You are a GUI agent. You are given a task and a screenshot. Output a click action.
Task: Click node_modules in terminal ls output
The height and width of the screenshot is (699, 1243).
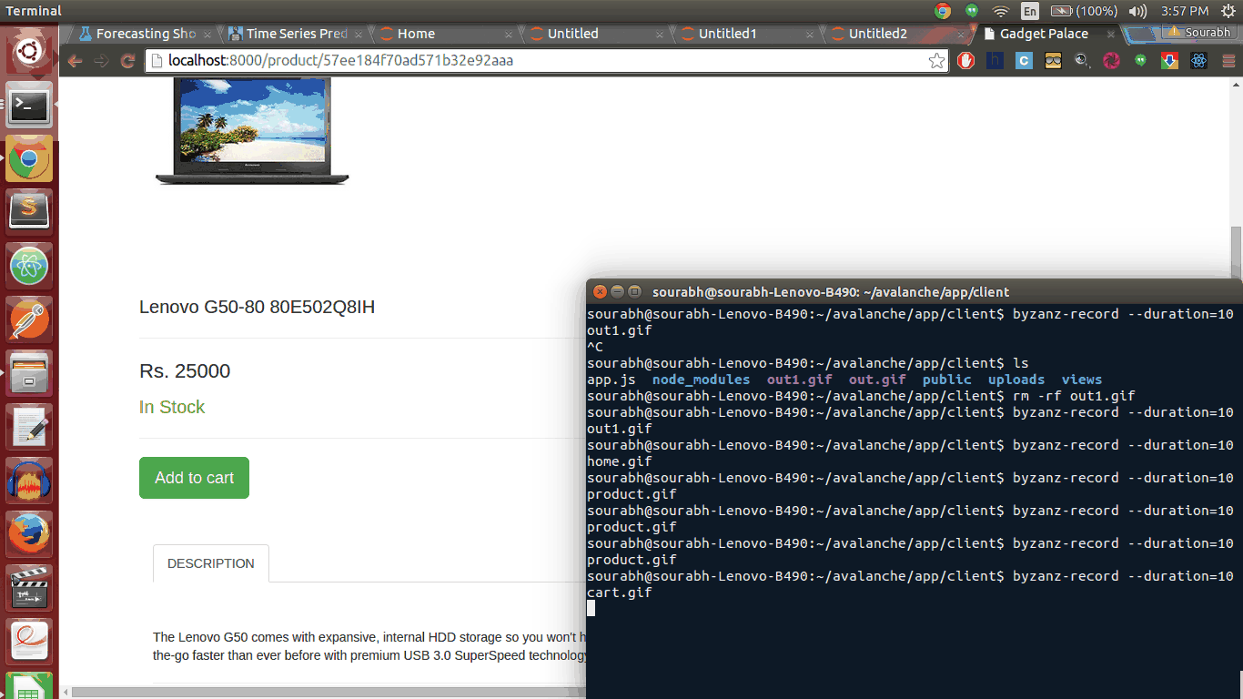[702, 380]
